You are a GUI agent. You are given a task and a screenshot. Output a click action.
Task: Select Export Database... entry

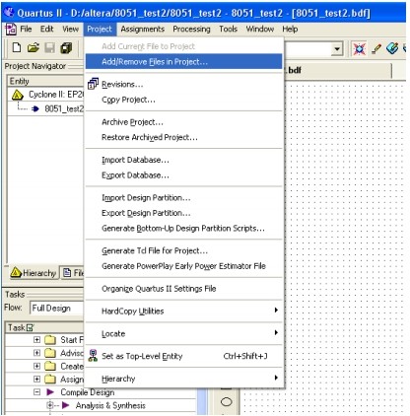[x=183, y=175]
